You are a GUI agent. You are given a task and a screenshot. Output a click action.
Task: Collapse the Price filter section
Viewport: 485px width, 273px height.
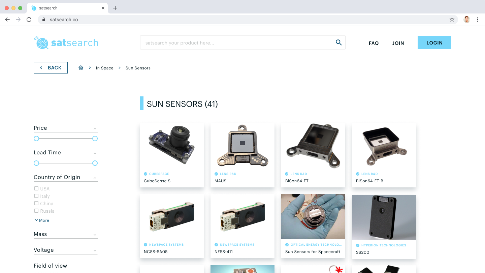(x=95, y=129)
